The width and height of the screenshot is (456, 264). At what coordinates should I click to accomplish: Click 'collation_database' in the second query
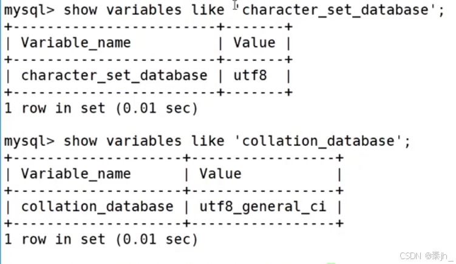pos(318,141)
